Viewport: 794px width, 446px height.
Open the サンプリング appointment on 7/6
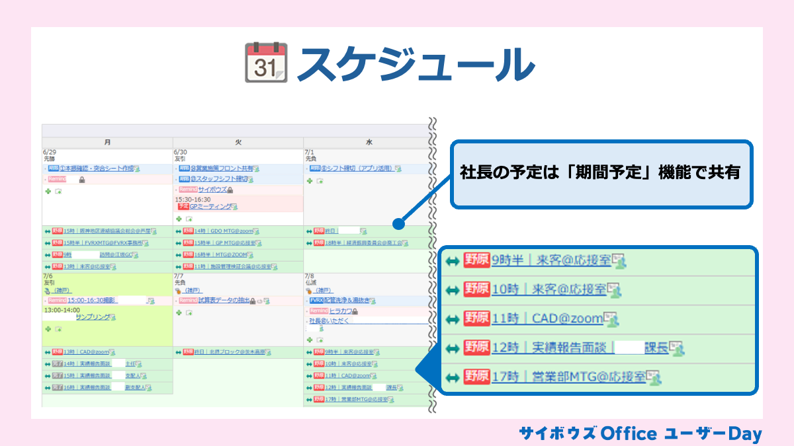coord(93,317)
